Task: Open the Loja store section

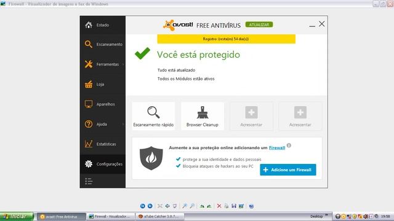Action: click(103, 85)
